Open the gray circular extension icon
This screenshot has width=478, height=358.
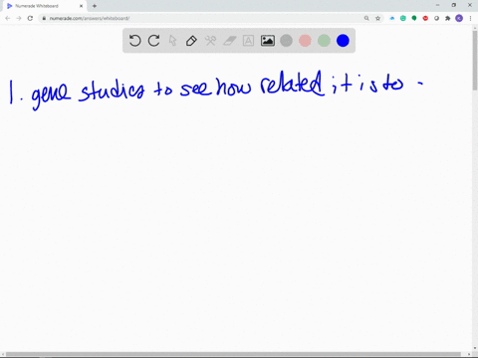pyautogui.click(x=436, y=18)
